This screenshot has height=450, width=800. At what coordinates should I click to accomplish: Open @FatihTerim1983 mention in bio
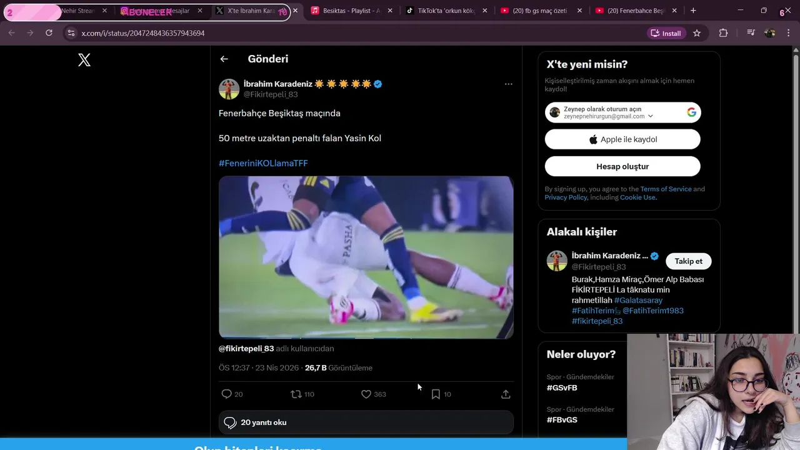(653, 311)
